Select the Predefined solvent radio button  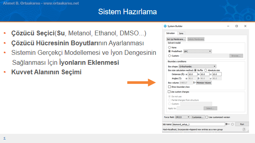(x=169, y=51)
